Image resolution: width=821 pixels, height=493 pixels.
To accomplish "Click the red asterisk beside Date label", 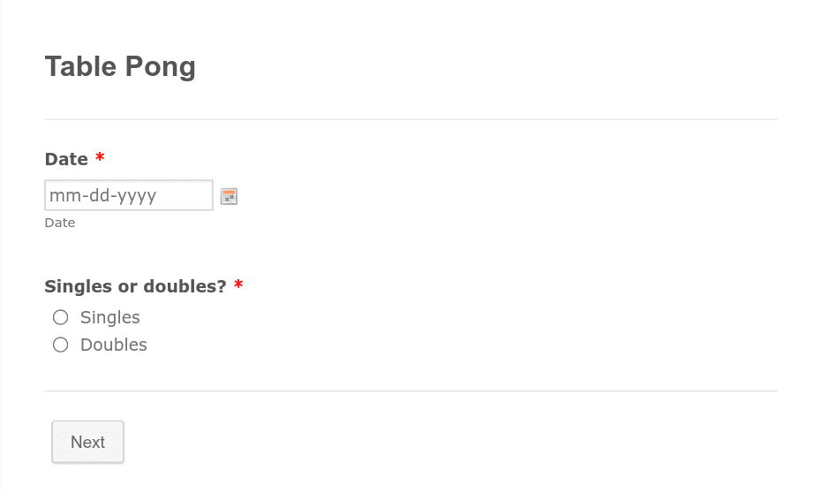I will (100, 157).
